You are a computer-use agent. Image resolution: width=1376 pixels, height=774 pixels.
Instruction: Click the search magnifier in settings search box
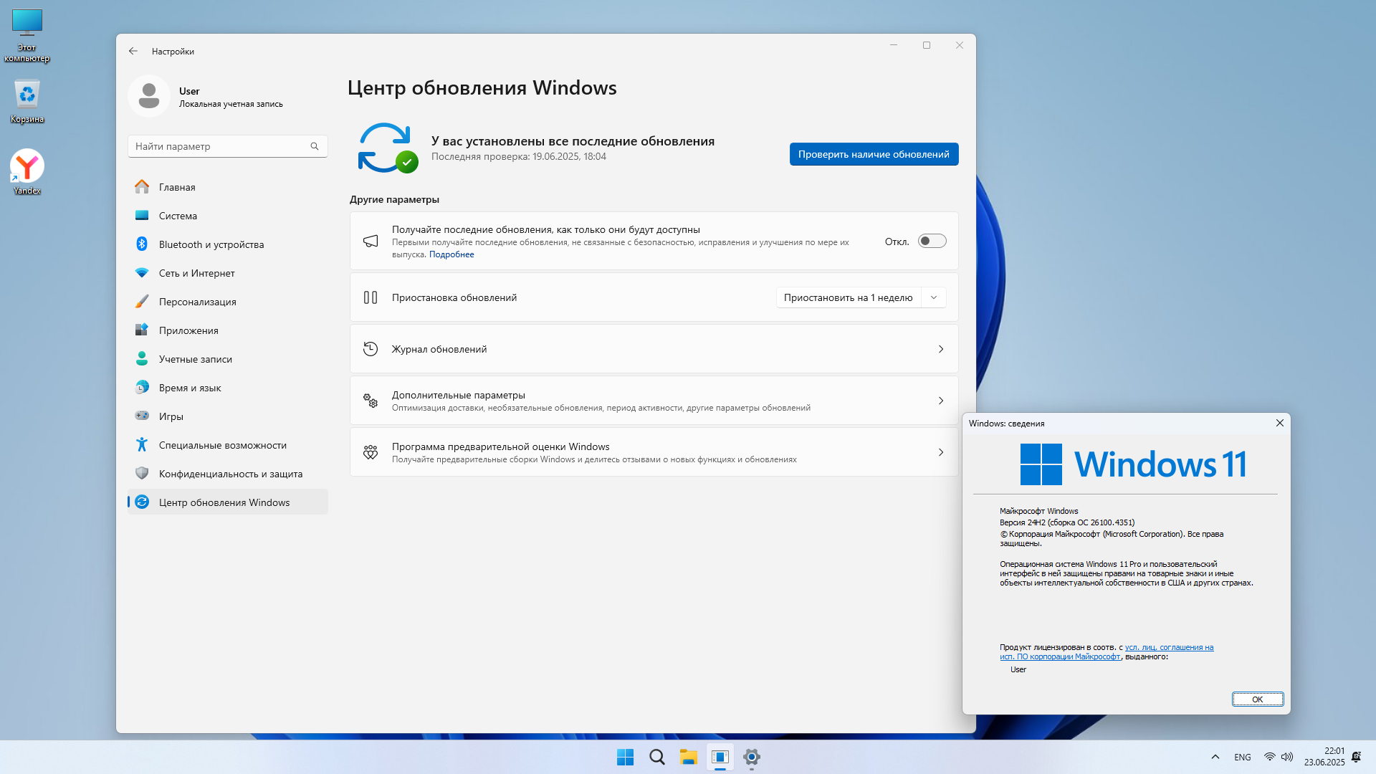click(x=315, y=146)
